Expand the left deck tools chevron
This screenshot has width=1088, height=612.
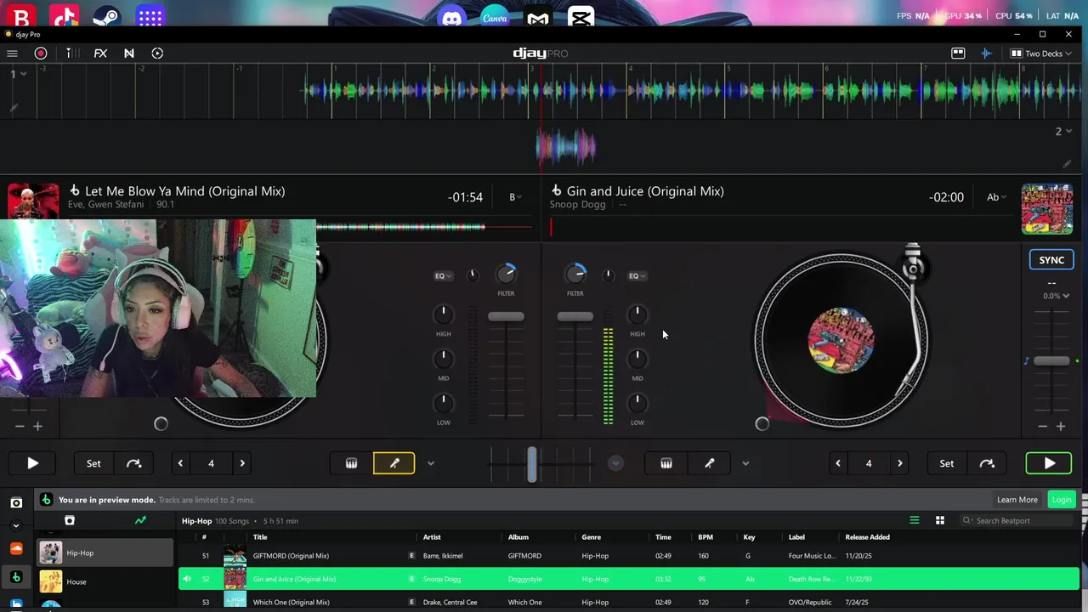tap(430, 463)
